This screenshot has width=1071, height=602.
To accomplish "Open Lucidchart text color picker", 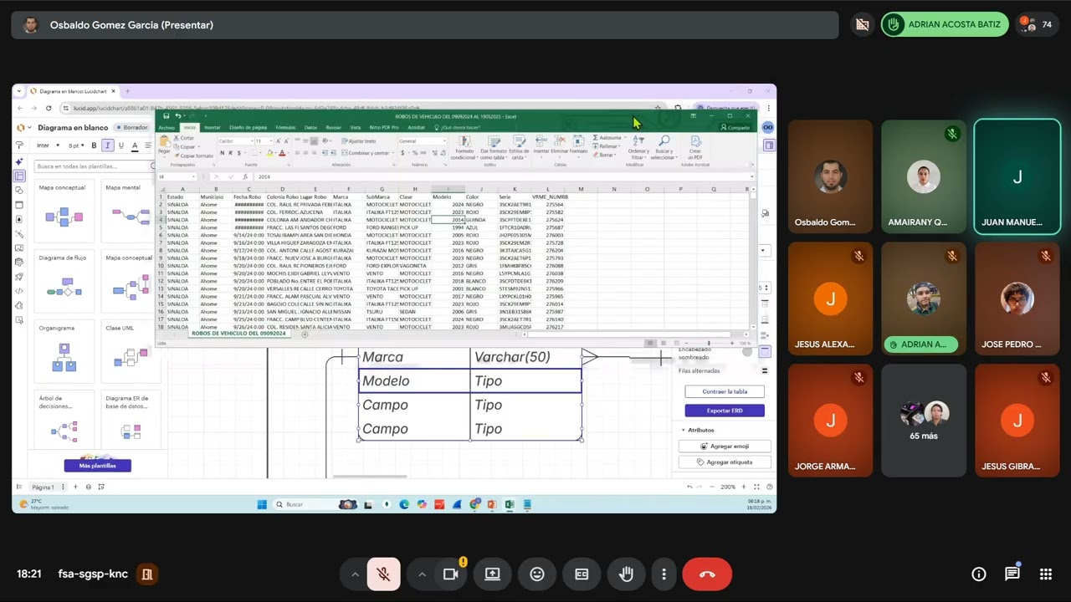I will pos(135,145).
